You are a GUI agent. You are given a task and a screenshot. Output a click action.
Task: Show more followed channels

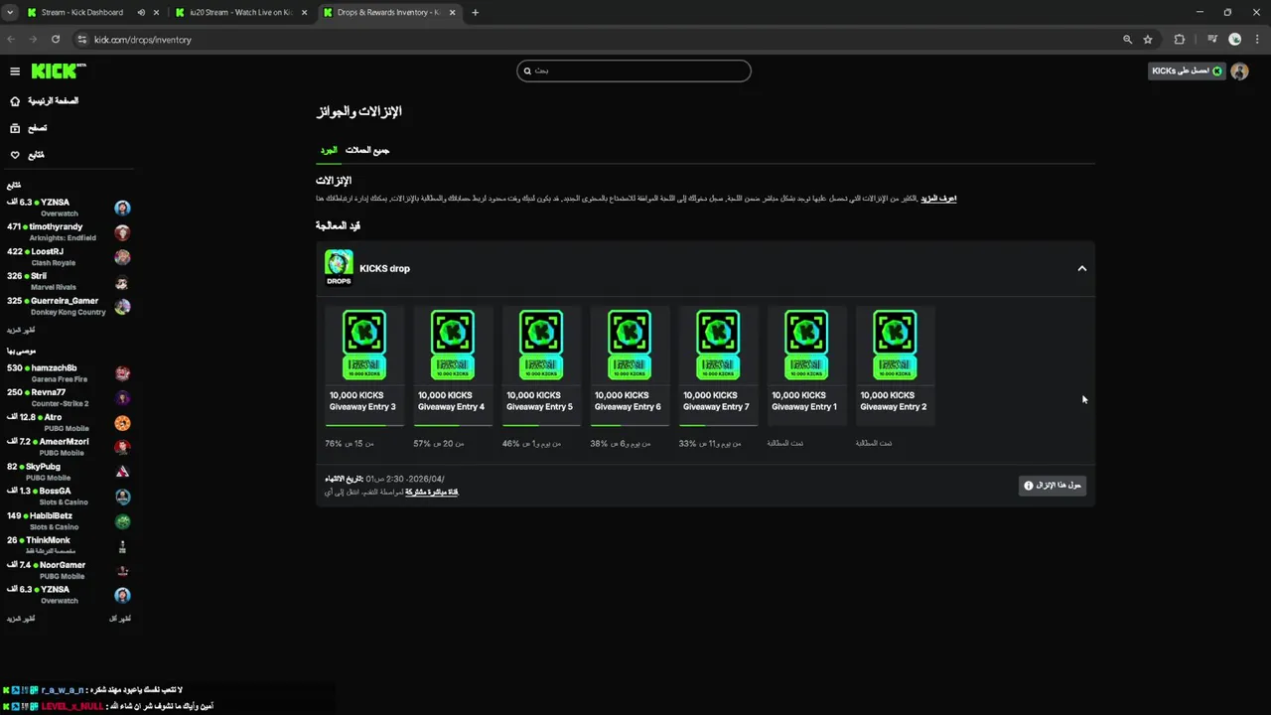[x=21, y=330]
